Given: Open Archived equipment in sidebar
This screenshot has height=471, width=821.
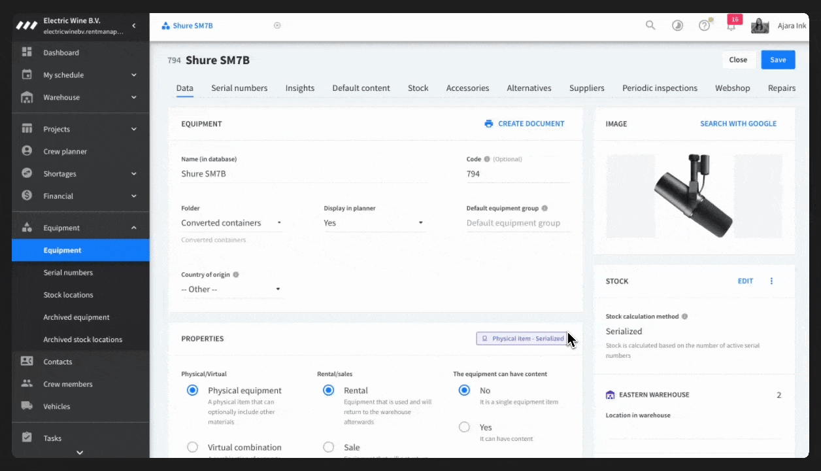Looking at the screenshot, I should pos(76,317).
